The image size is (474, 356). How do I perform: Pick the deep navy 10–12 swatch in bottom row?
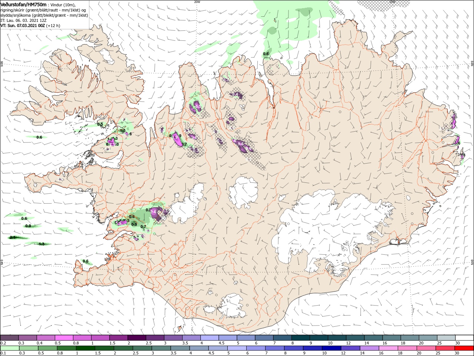coord(331,348)
